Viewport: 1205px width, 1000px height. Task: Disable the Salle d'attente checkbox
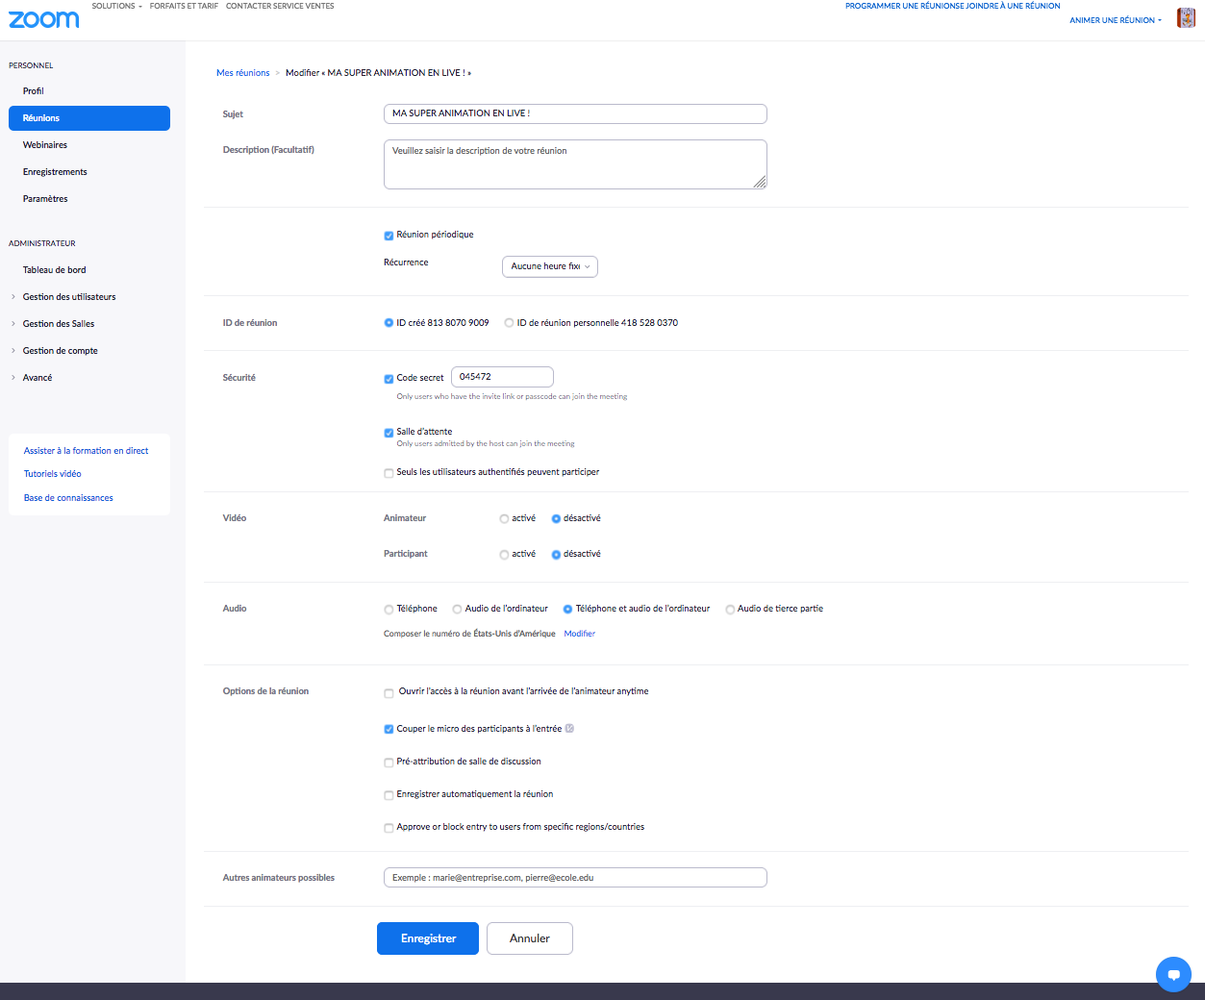[389, 433]
